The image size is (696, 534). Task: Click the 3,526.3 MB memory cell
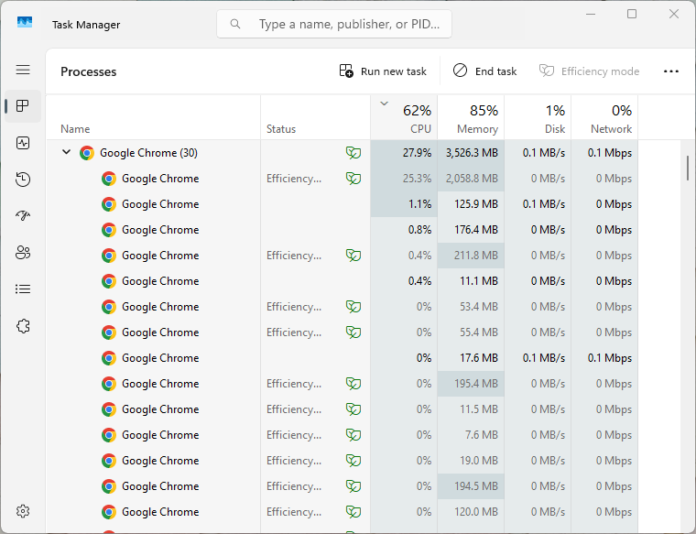coord(471,153)
